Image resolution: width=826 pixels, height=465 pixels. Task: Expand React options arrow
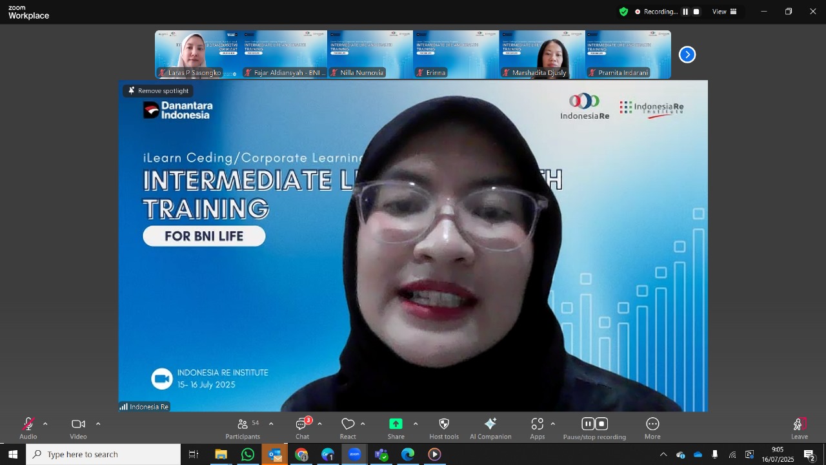[x=363, y=424]
